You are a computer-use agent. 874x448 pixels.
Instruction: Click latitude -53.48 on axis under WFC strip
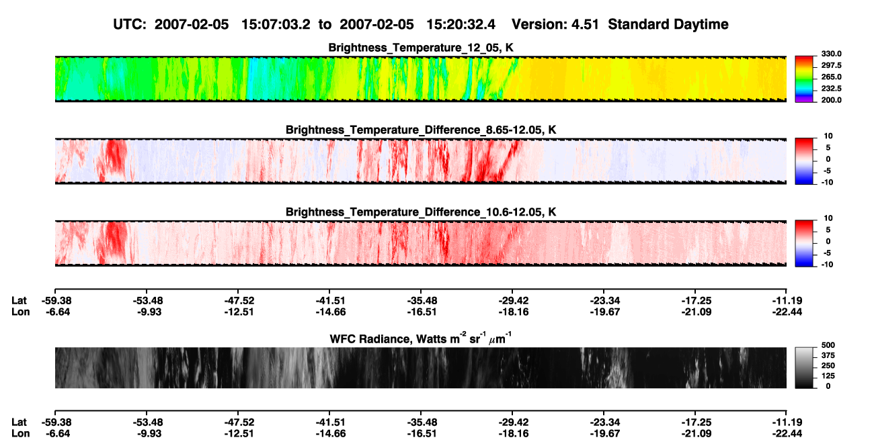coord(147,422)
